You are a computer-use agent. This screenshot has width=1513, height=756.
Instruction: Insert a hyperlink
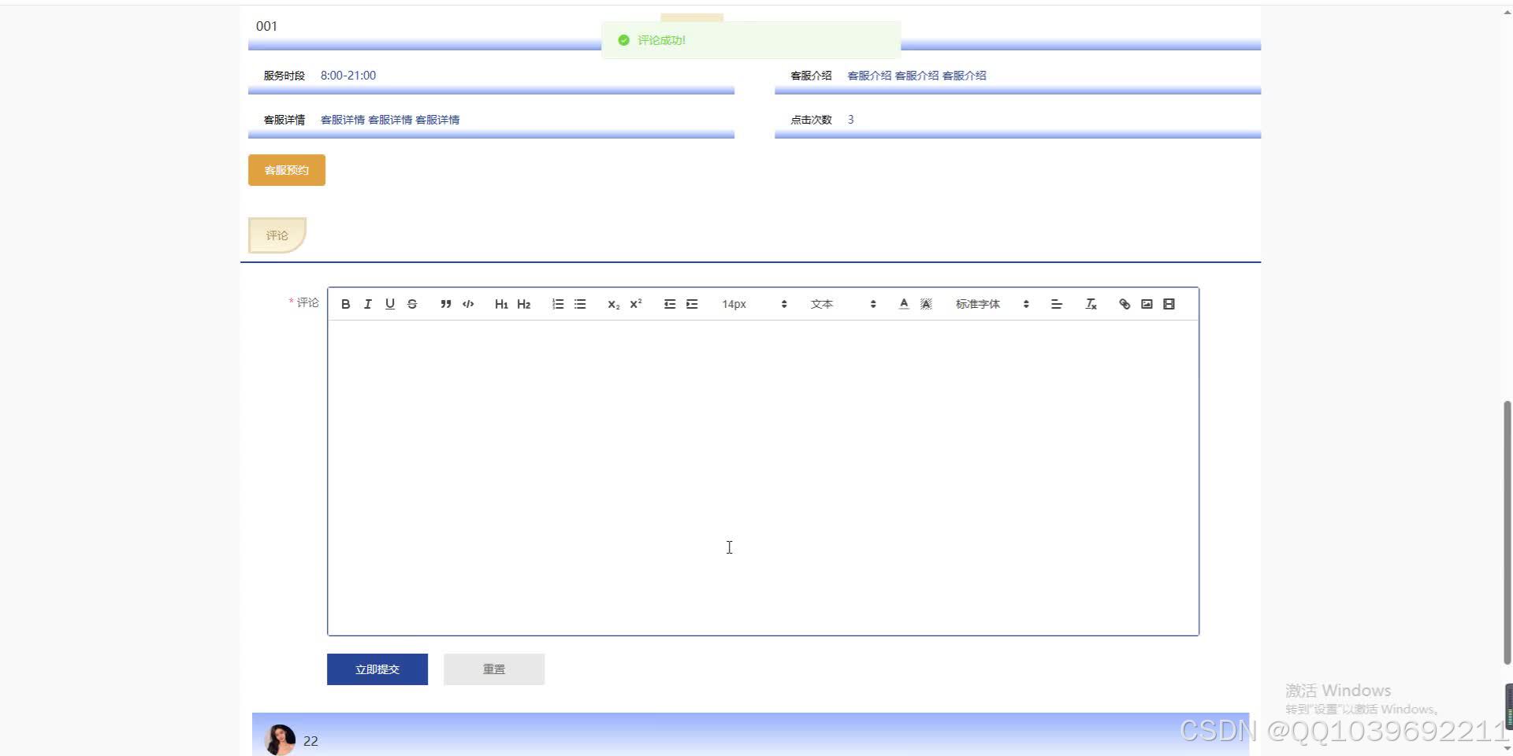pos(1125,304)
